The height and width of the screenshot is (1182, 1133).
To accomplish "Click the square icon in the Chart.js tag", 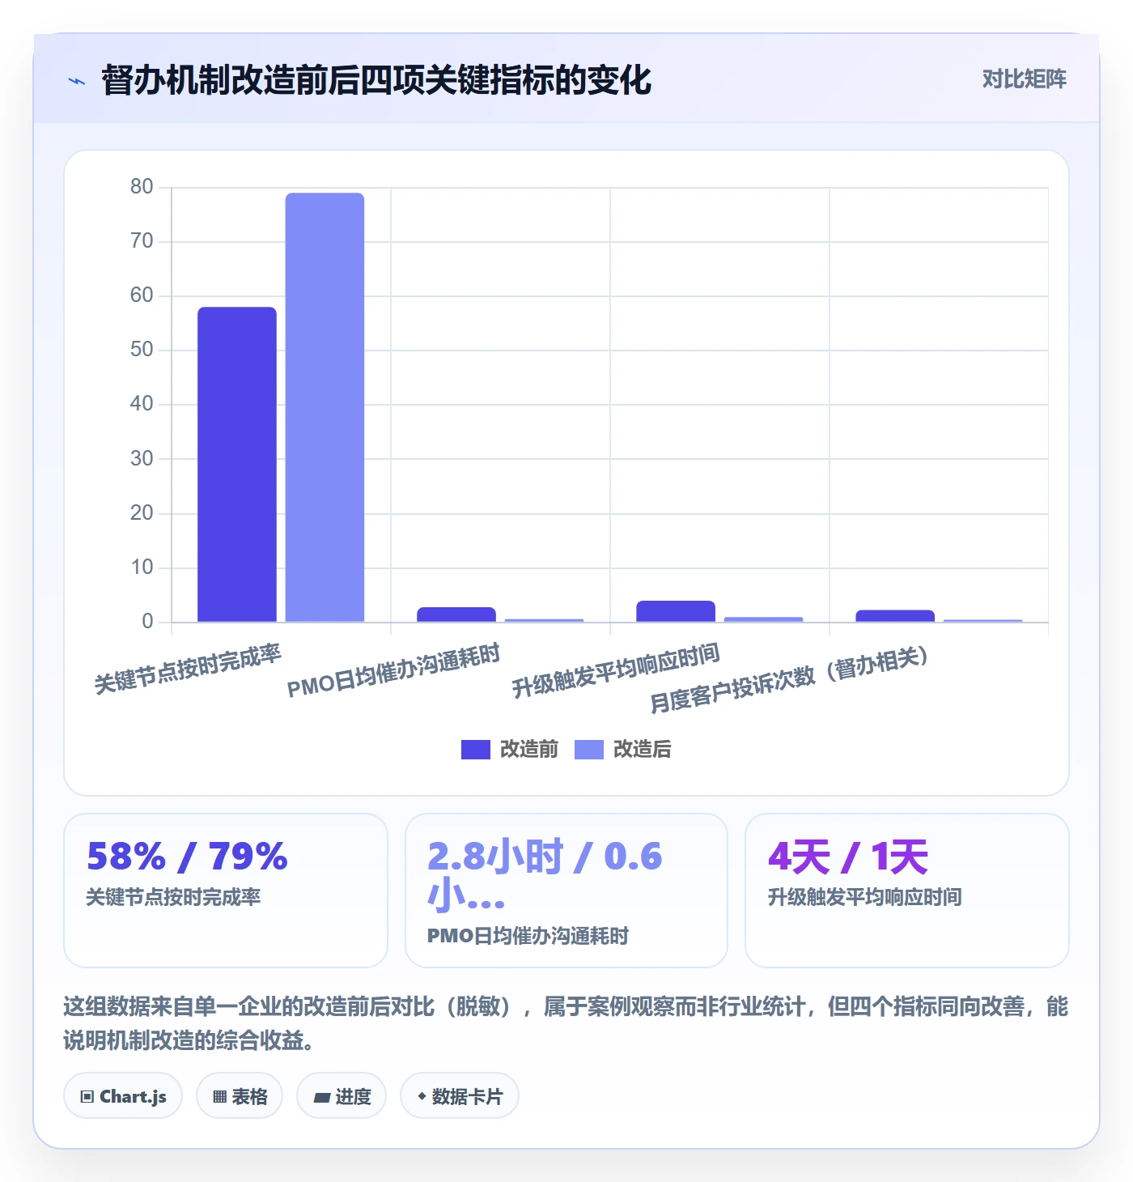I will point(87,1097).
